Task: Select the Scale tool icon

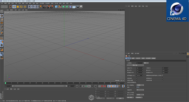Action: tap(18, 7)
